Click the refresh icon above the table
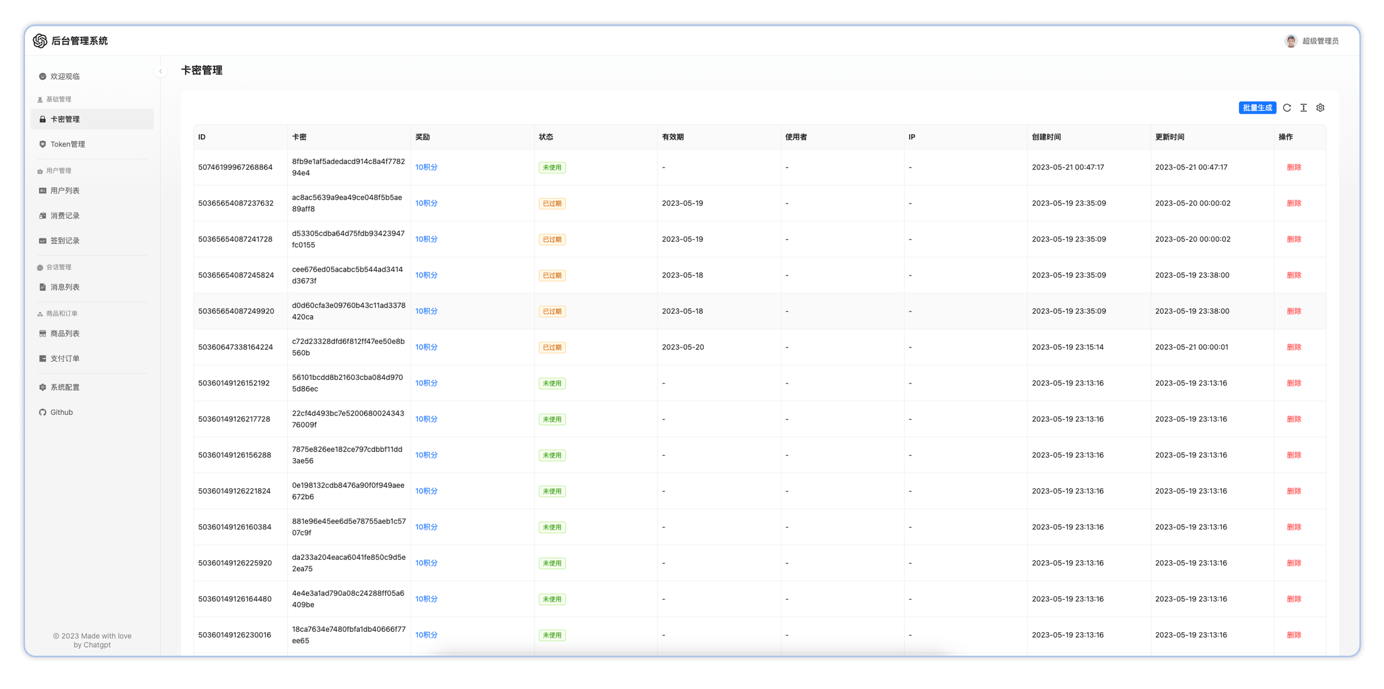This screenshot has height=689, width=1384. [1287, 108]
